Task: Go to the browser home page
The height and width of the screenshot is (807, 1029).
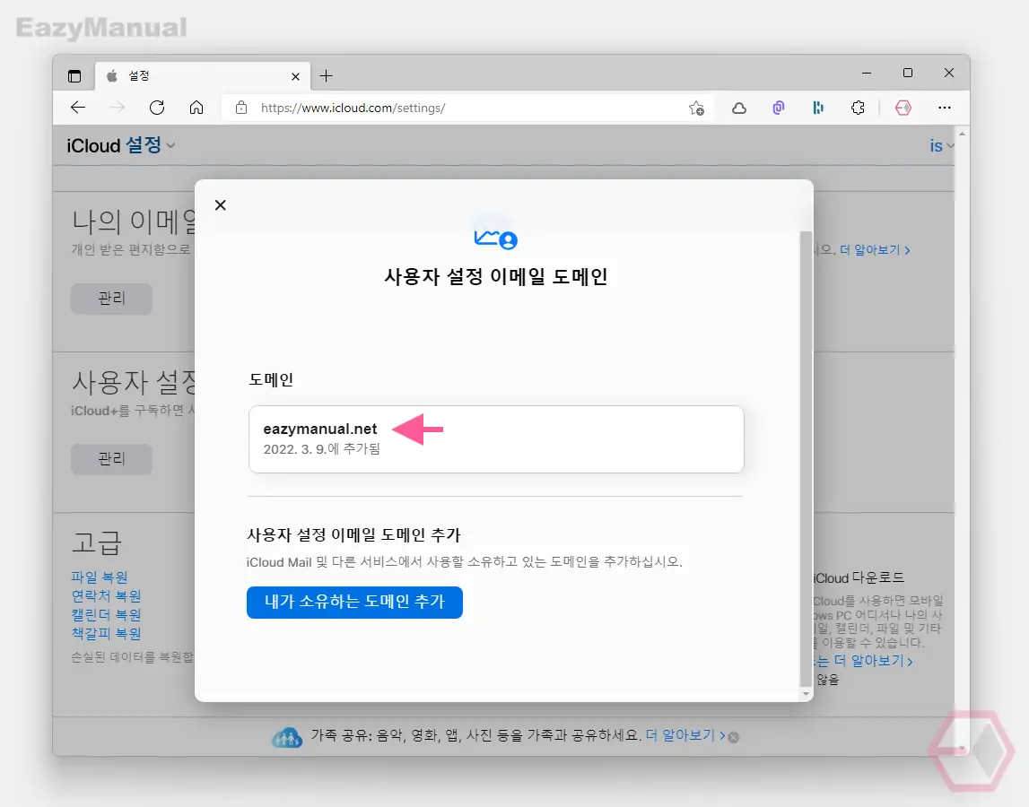Action: point(196,108)
